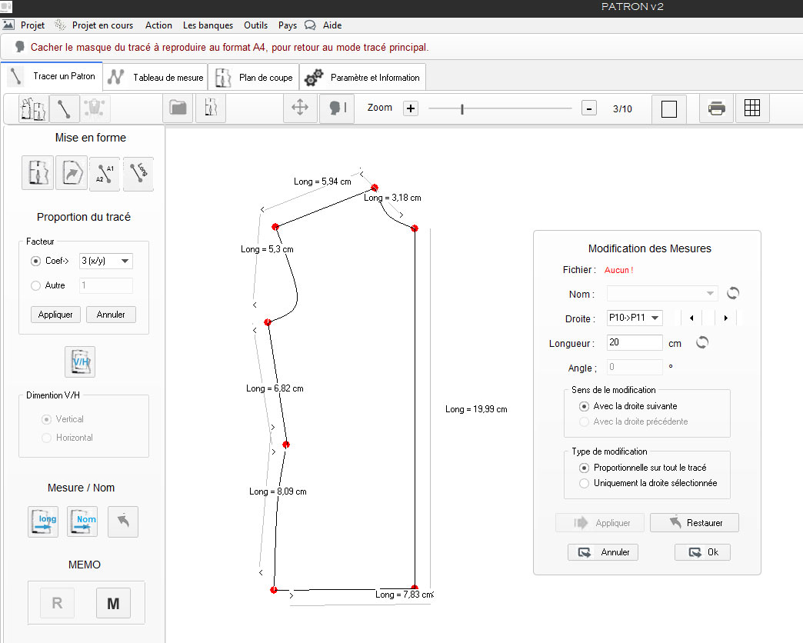803x643 pixels.
Task: Select the 'Autre' factor radio button
Action: tap(35, 285)
